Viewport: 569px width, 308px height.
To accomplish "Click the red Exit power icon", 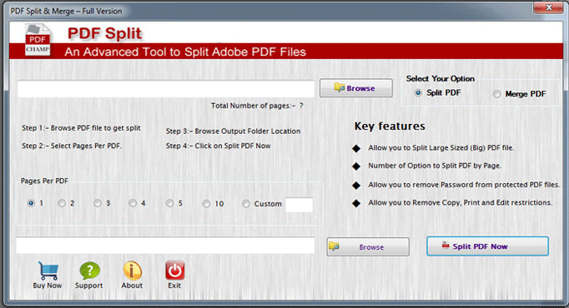I will click(x=175, y=271).
